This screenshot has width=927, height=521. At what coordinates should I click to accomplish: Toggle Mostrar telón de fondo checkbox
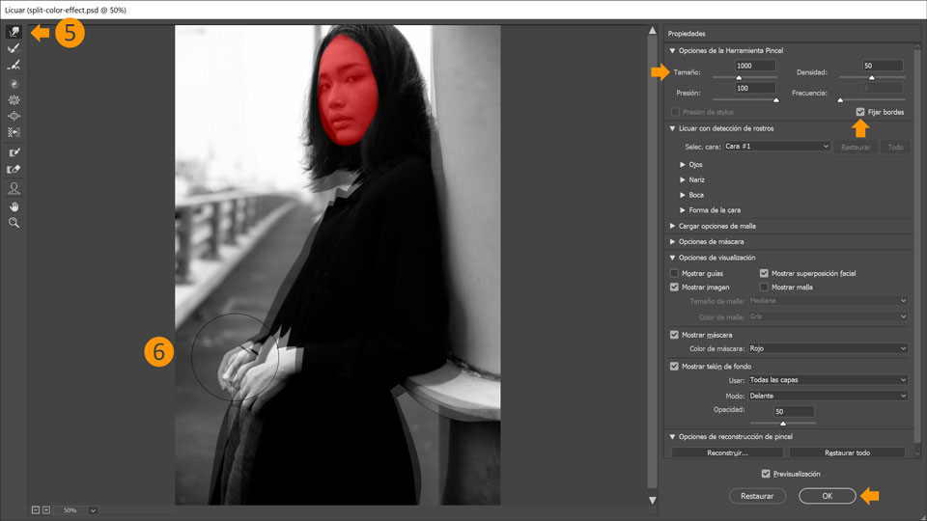(x=674, y=367)
